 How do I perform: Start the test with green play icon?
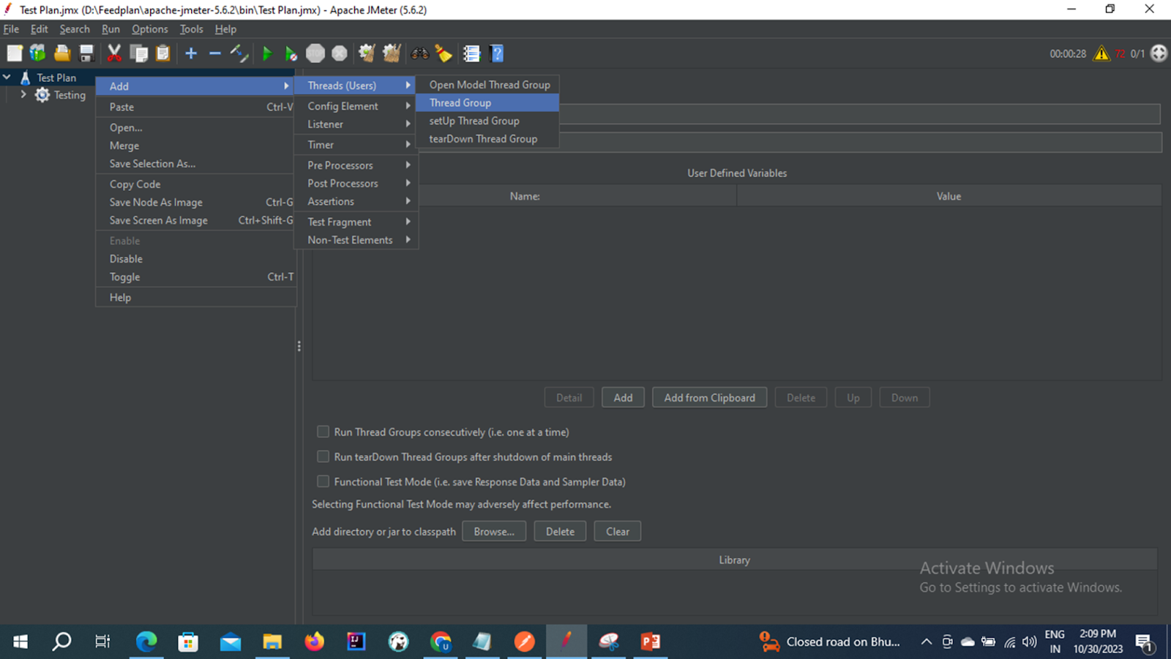(267, 53)
